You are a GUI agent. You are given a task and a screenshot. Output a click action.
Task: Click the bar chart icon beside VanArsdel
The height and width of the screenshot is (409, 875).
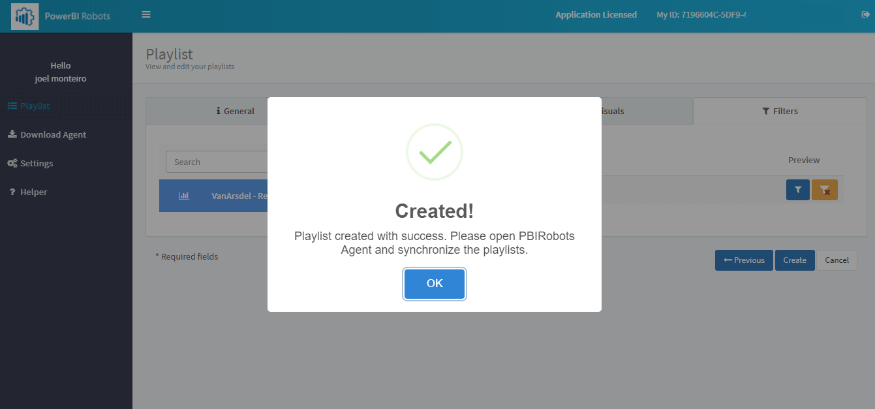(x=184, y=196)
